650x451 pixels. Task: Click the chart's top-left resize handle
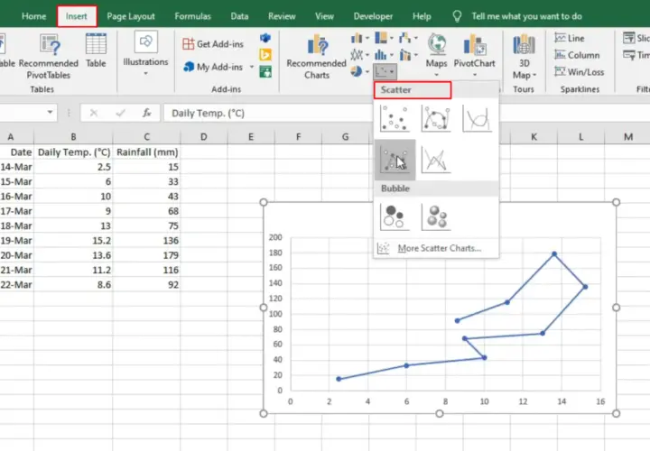(x=264, y=202)
